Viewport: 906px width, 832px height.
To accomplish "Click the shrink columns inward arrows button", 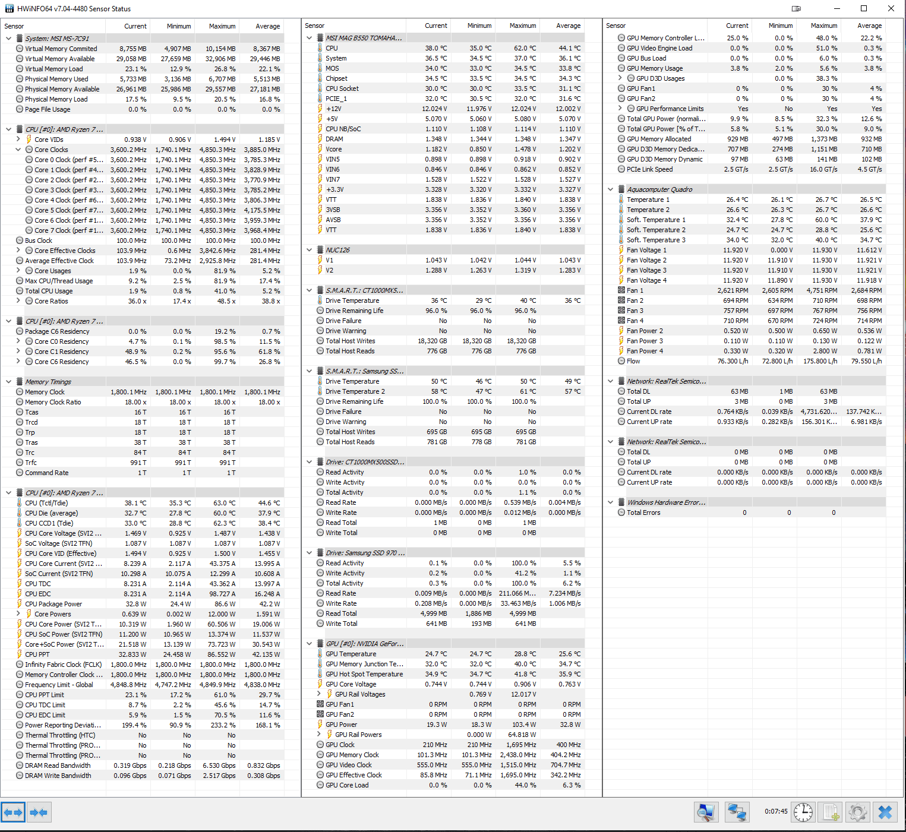I will [x=39, y=812].
